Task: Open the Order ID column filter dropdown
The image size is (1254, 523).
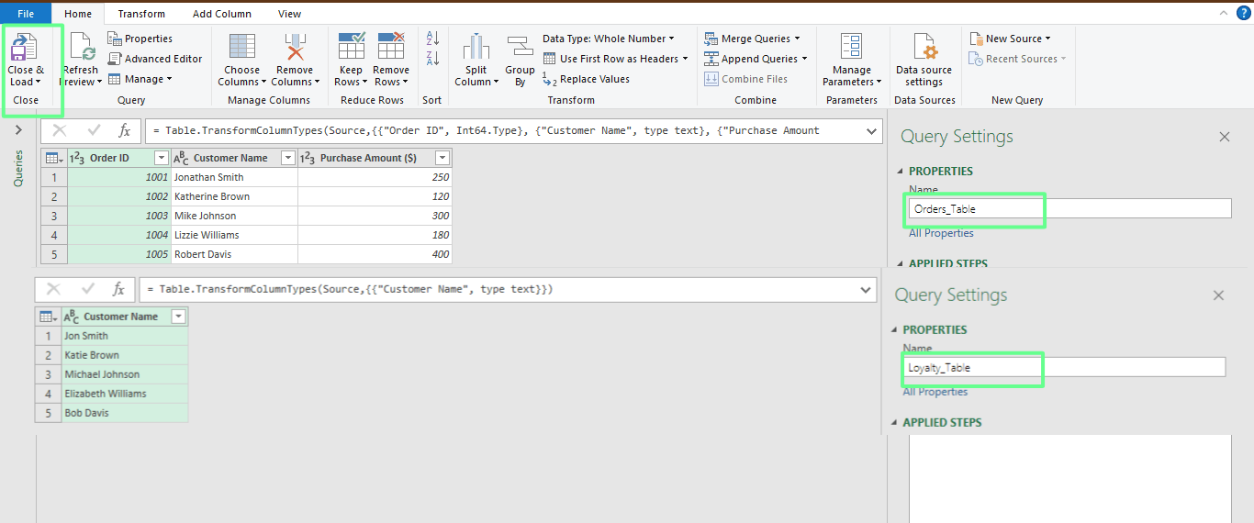Action: pos(162,158)
